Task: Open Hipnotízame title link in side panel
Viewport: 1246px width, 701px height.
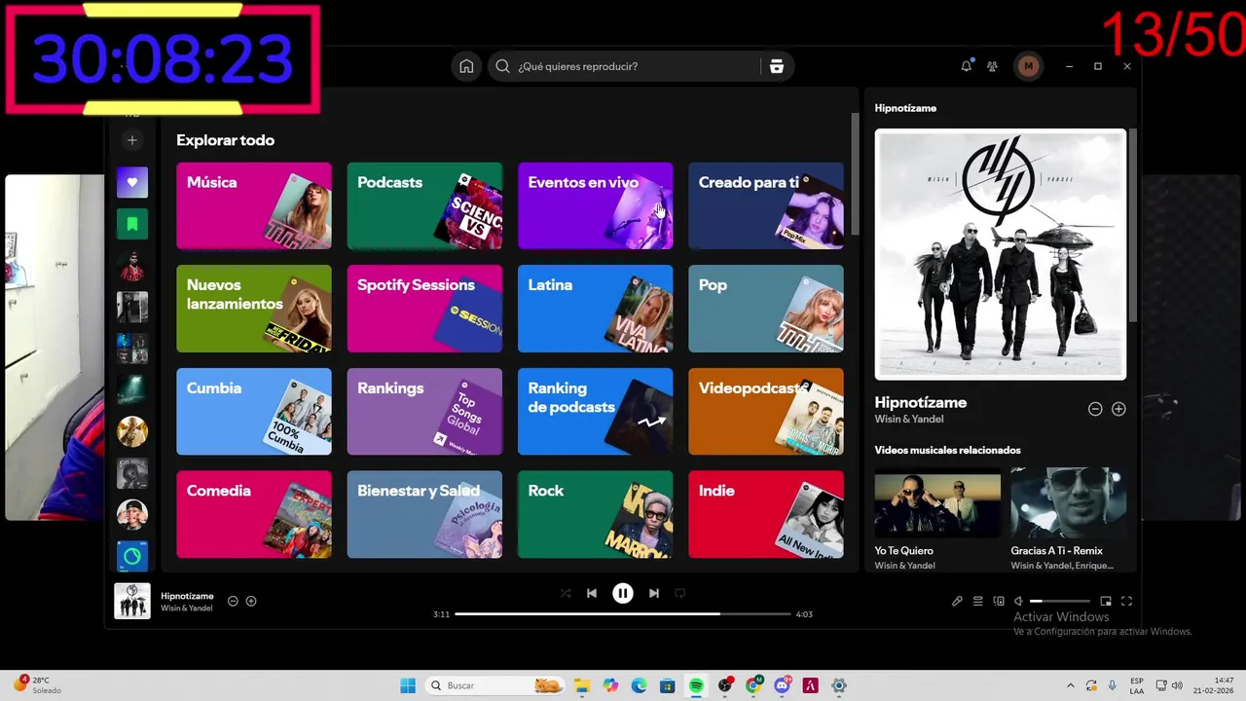Action: [x=920, y=402]
